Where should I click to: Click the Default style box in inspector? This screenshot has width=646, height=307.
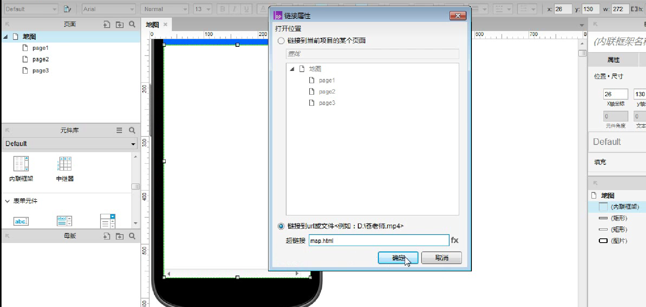tap(617, 142)
